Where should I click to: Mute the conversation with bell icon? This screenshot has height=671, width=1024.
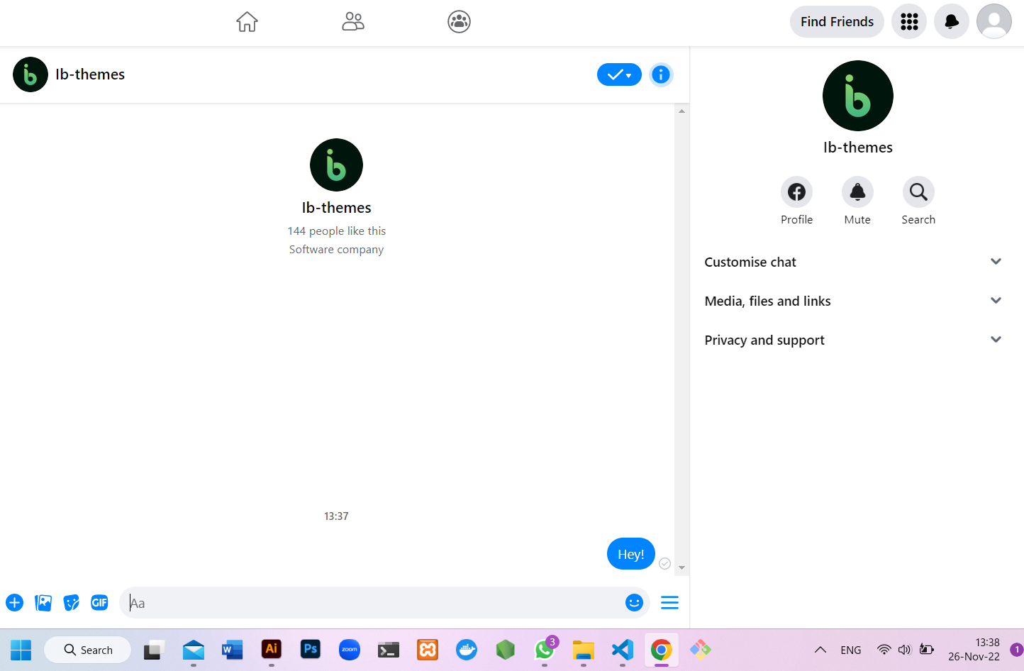click(x=857, y=192)
